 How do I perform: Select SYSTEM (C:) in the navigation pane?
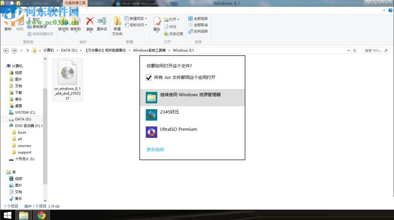(25, 113)
